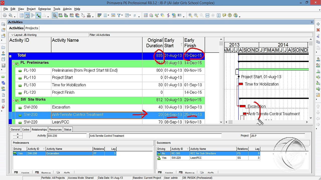
Task: Show the Activity Table view
Action: tap(21, 15)
